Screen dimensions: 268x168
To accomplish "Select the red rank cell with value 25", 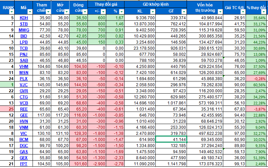I will [x=7, y=109].
